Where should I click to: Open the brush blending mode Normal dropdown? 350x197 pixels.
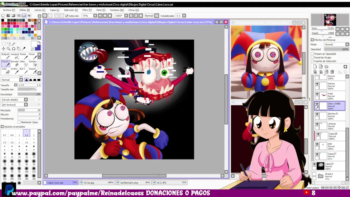click(x=21, y=80)
